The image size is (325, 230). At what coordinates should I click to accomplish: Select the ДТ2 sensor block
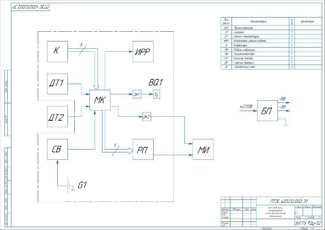coord(57,117)
